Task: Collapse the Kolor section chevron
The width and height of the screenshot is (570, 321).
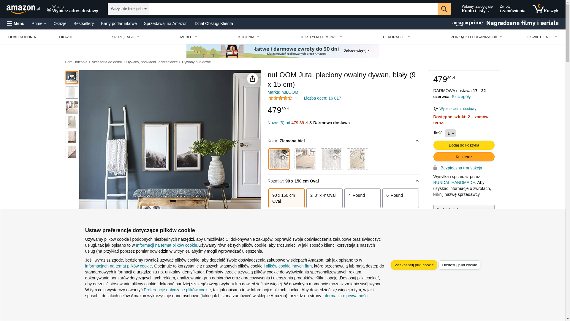Action: 417,141
